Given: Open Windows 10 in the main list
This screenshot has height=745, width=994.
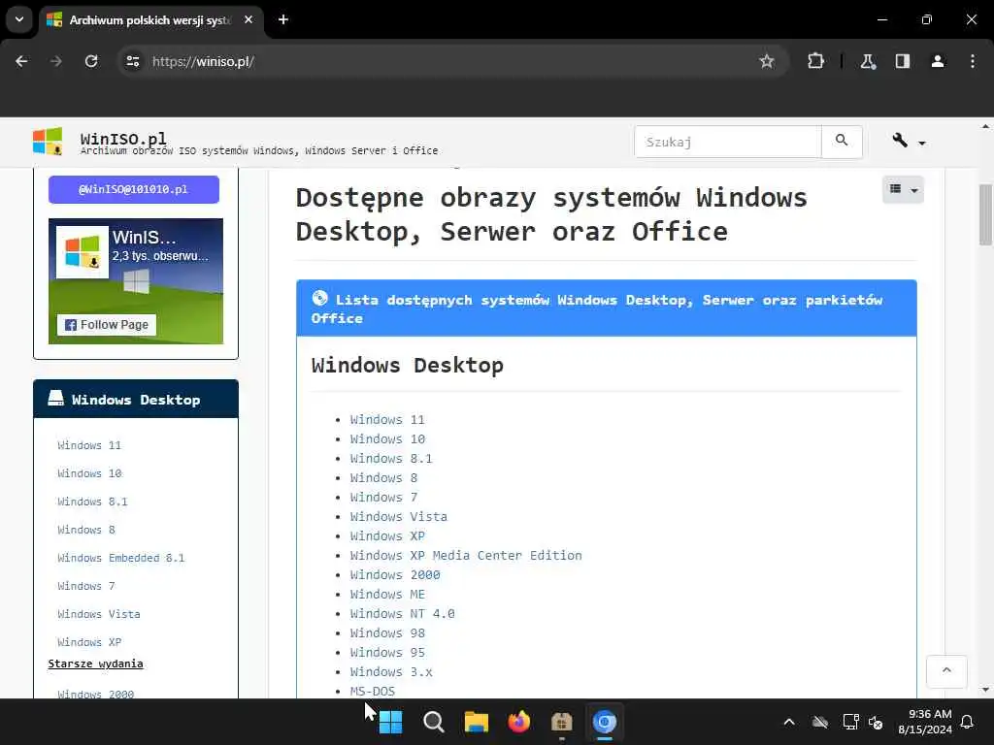Looking at the screenshot, I should (x=387, y=439).
